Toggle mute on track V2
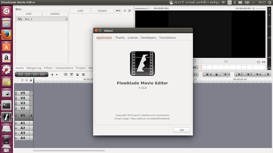This screenshot has width=273, height=153. (16, 108)
